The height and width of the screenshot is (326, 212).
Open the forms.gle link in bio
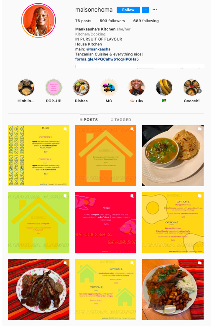click(x=107, y=59)
